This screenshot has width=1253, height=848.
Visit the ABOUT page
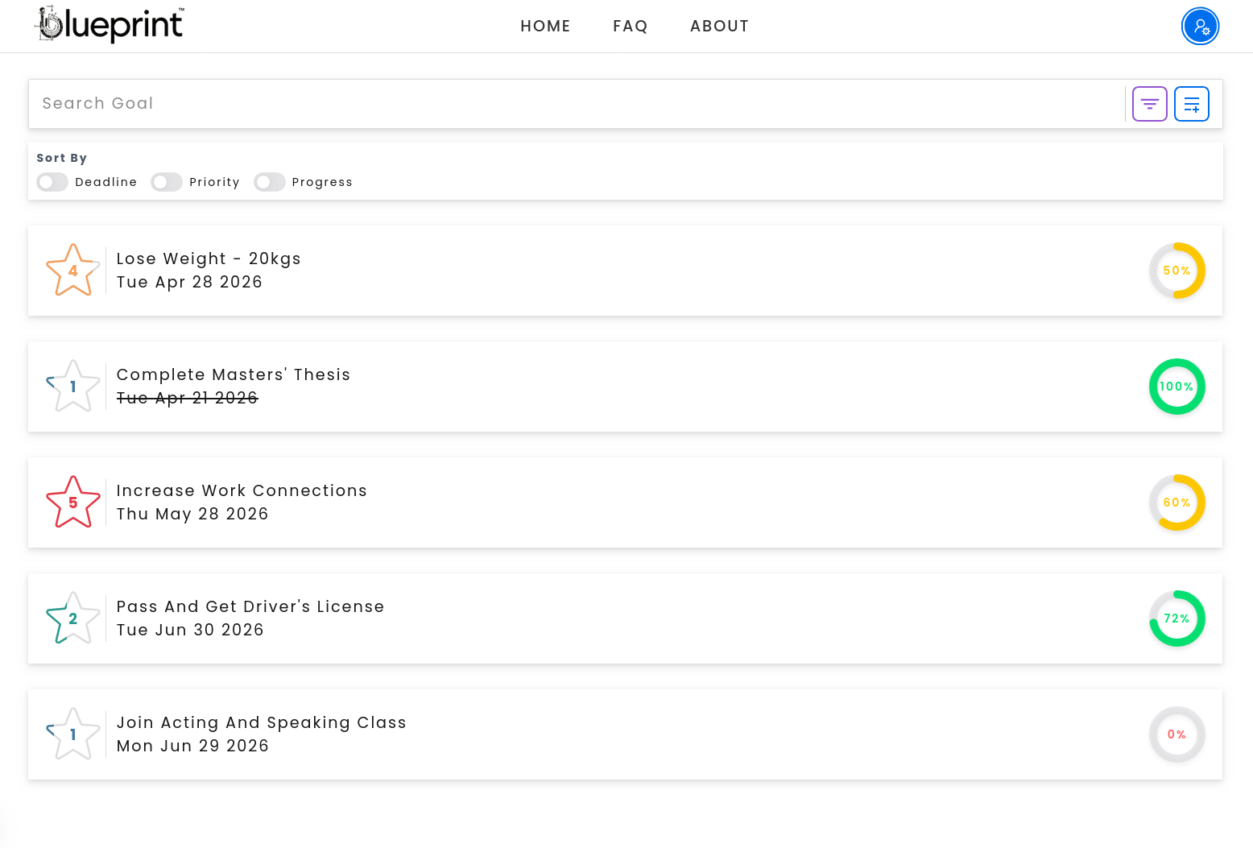(719, 26)
